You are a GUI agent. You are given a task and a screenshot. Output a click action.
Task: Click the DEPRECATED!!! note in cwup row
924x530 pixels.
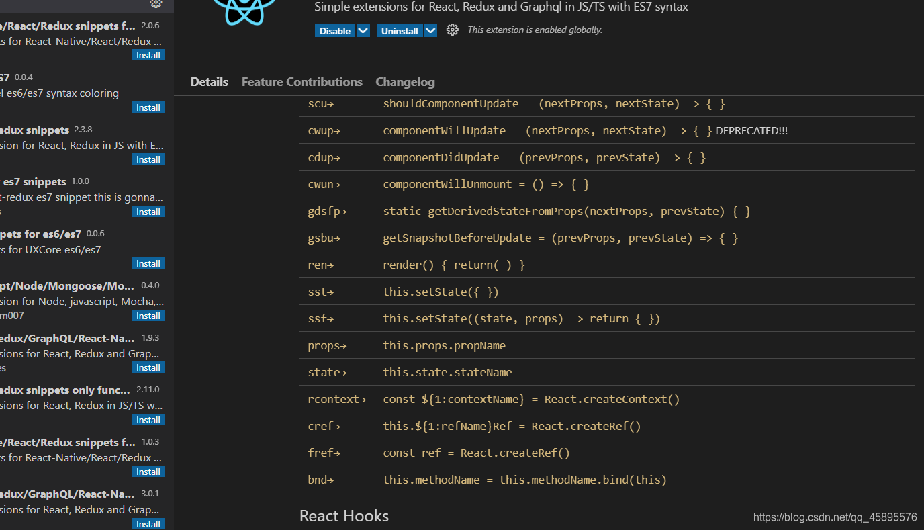pyautogui.click(x=751, y=131)
